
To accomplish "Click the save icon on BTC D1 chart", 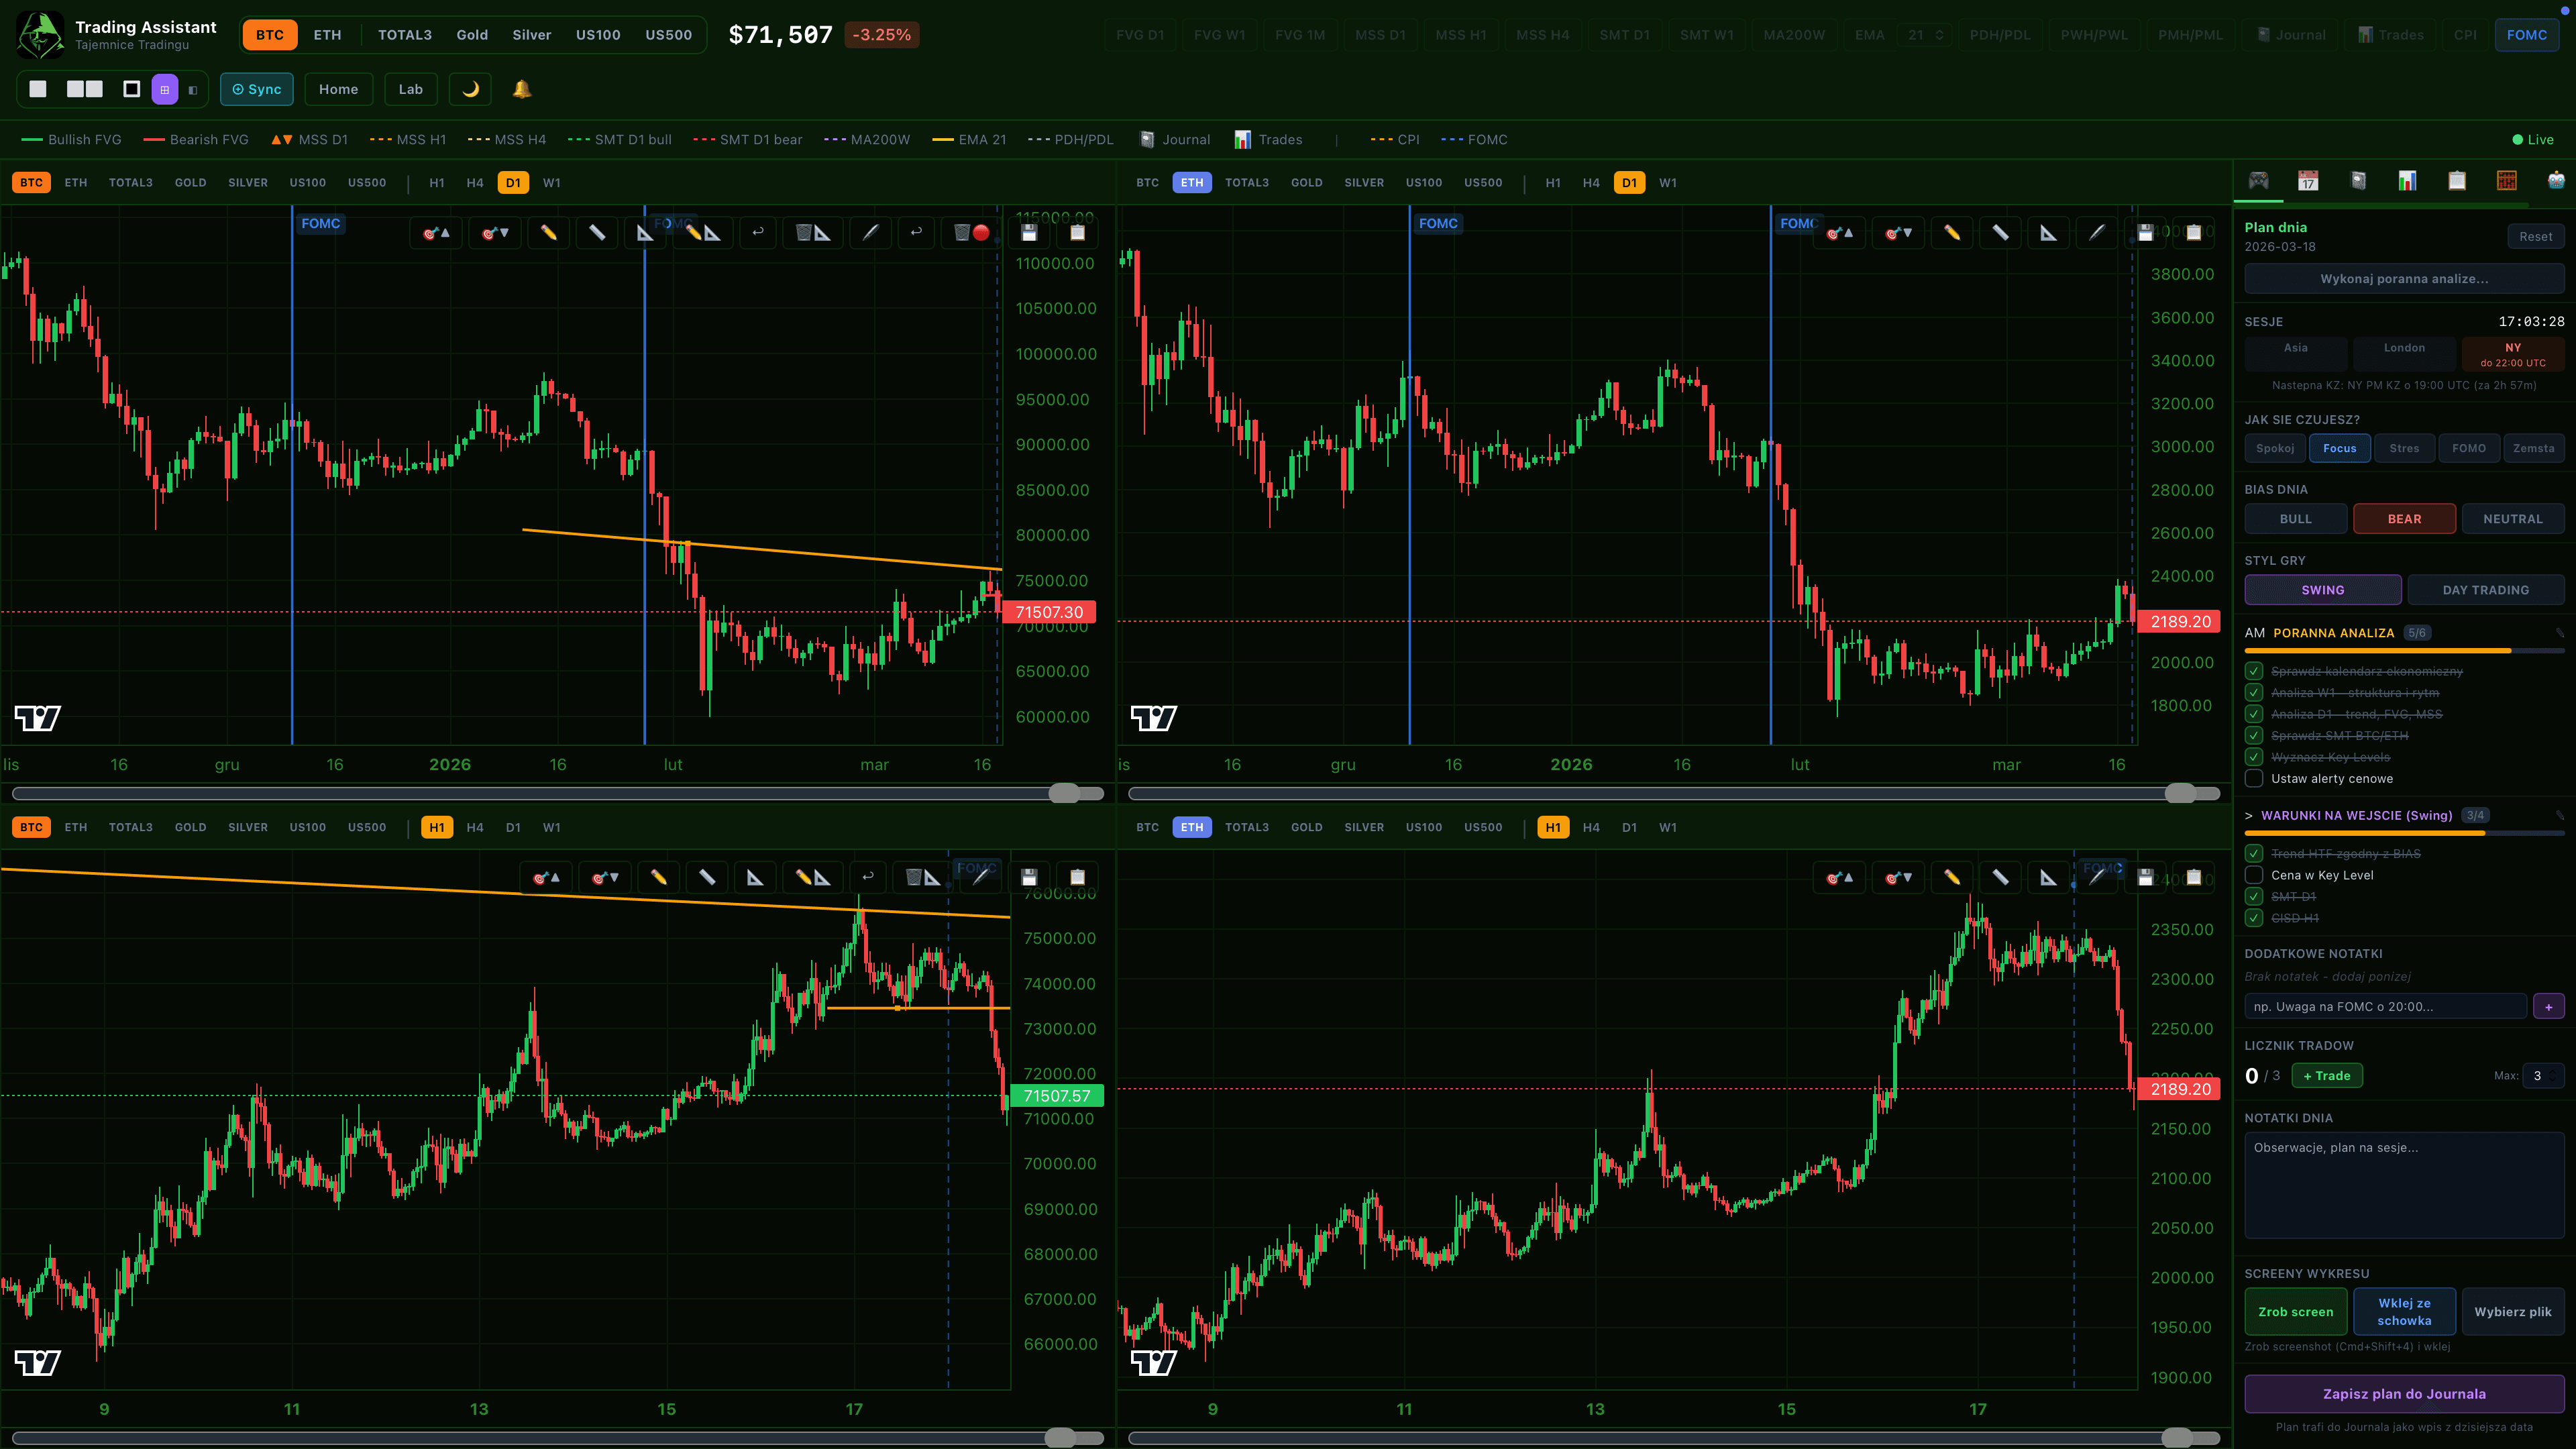I will coord(1029,233).
